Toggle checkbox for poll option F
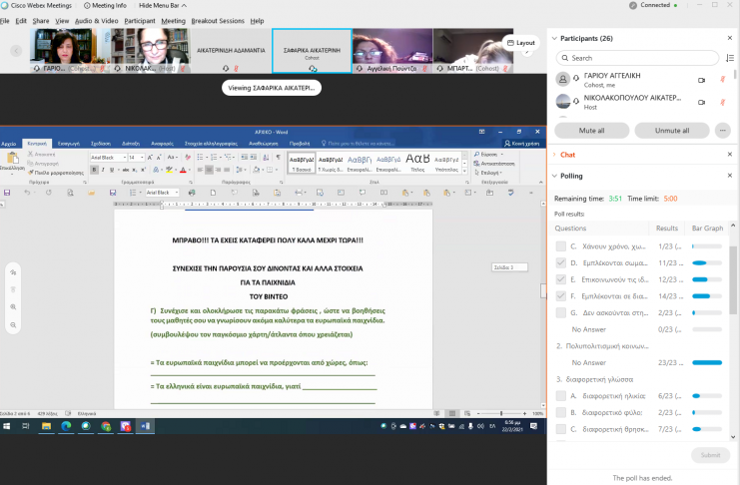Viewport: 740px width, 485px height. click(x=560, y=296)
